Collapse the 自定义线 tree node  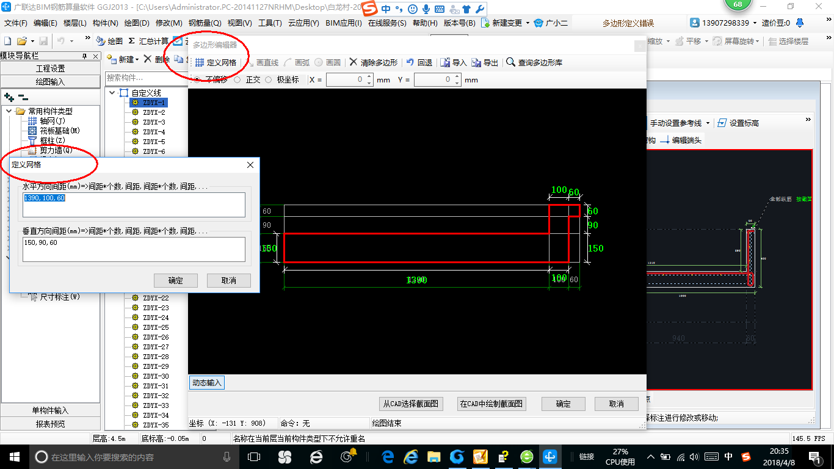pyautogui.click(x=112, y=93)
